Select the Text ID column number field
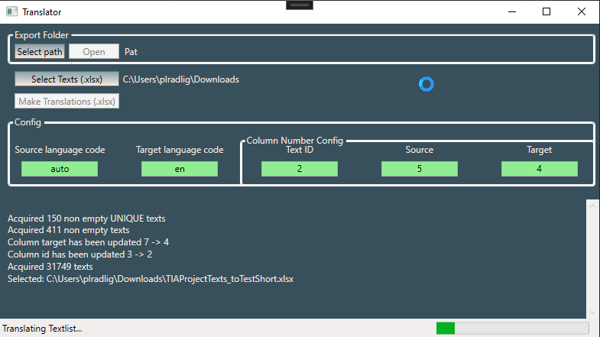600x337 pixels. (x=299, y=169)
